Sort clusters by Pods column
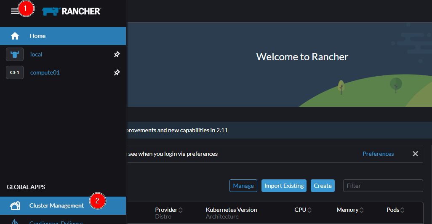 (x=395, y=210)
